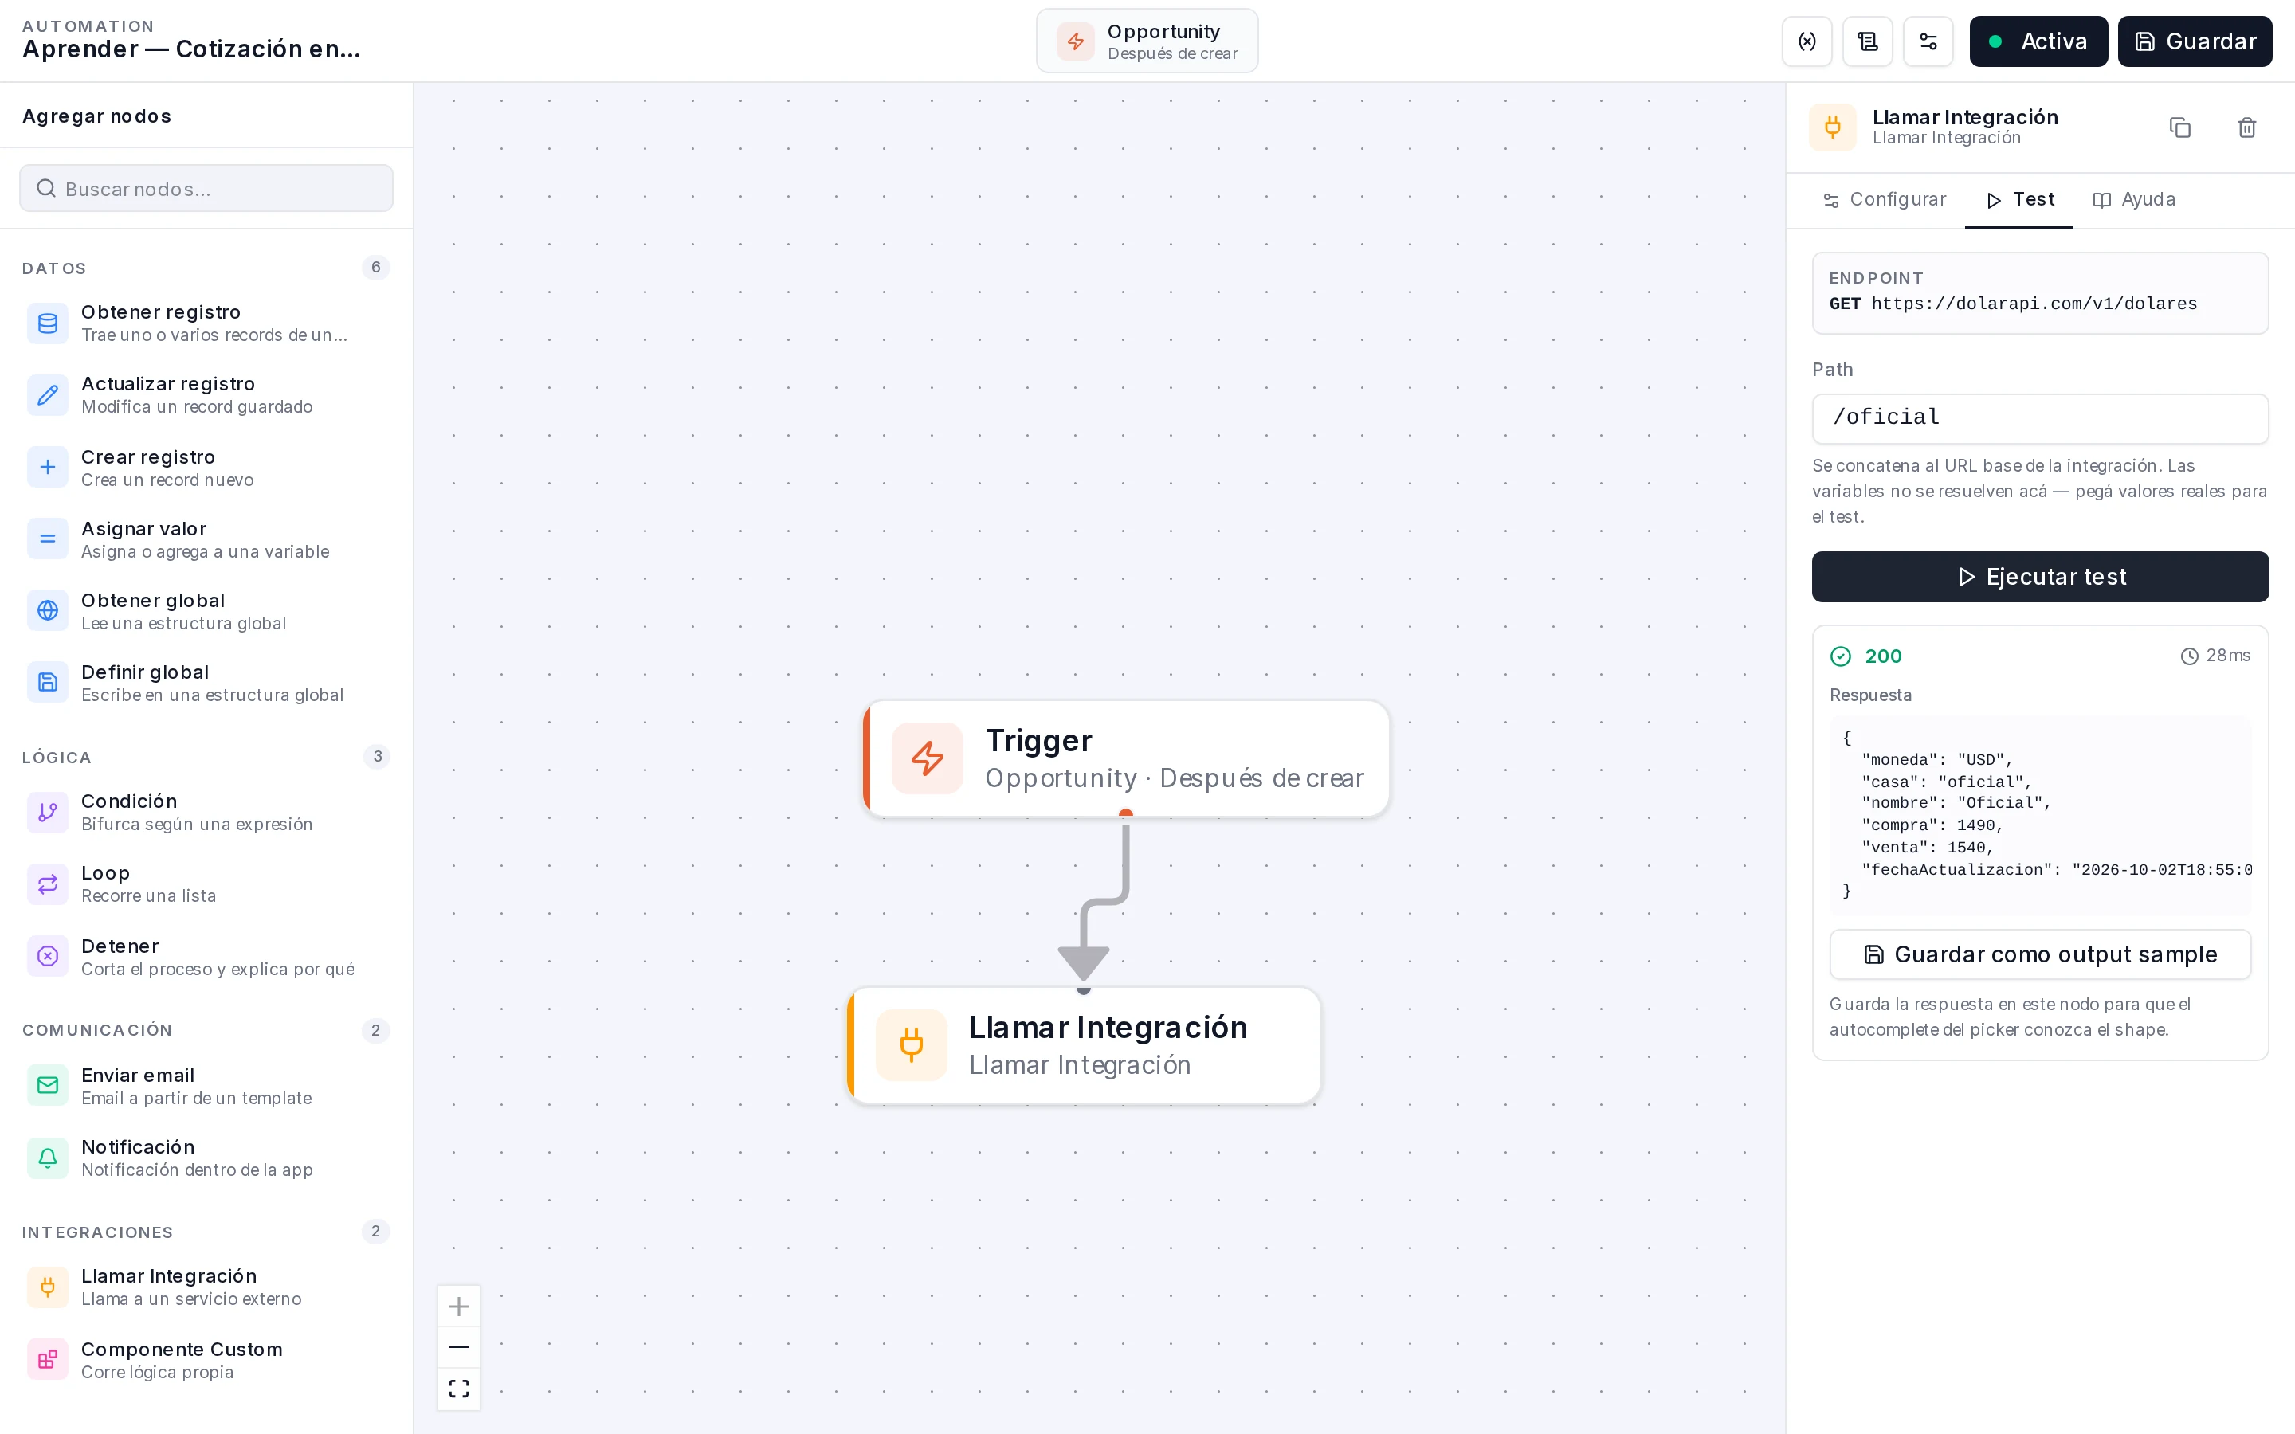Add Notificación node

206,1158
